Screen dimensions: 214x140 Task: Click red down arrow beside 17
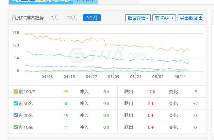154,92
